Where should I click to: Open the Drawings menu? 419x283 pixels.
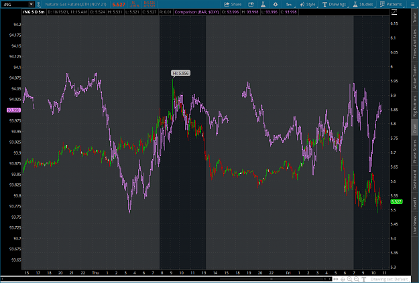point(335,4)
